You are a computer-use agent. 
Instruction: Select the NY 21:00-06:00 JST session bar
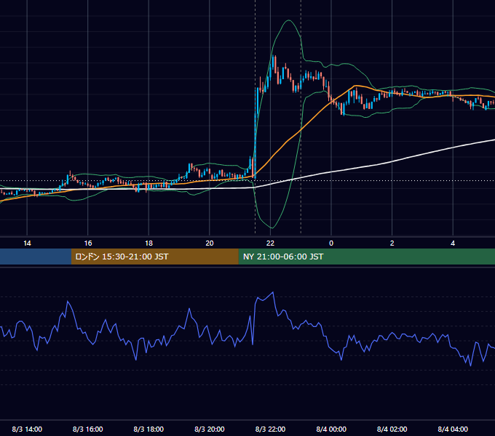click(x=366, y=257)
